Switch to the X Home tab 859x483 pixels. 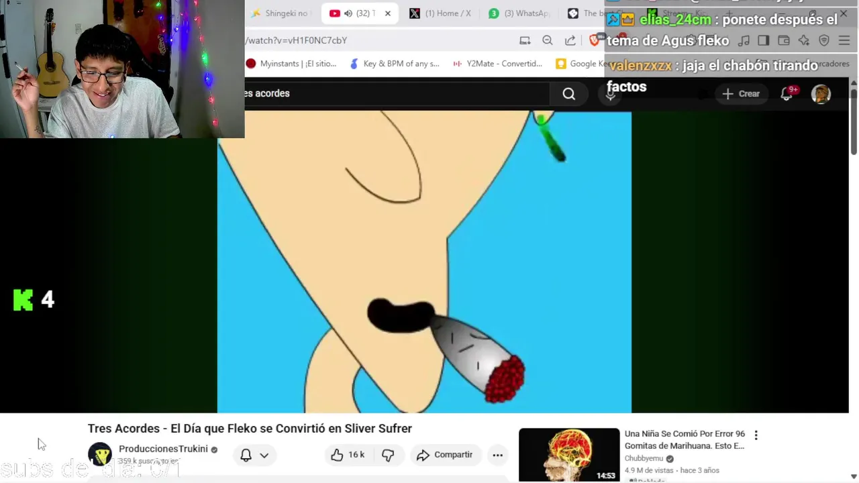pyautogui.click(x=440, y=13)
